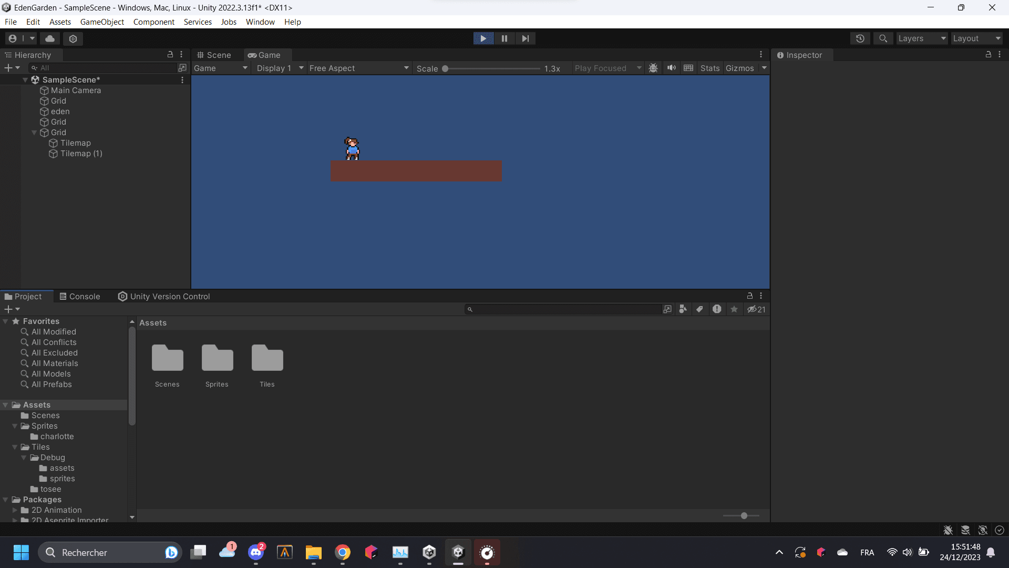Advance one frame with the step button
This screenshot has height=568, width=1009.
(525, 38)
